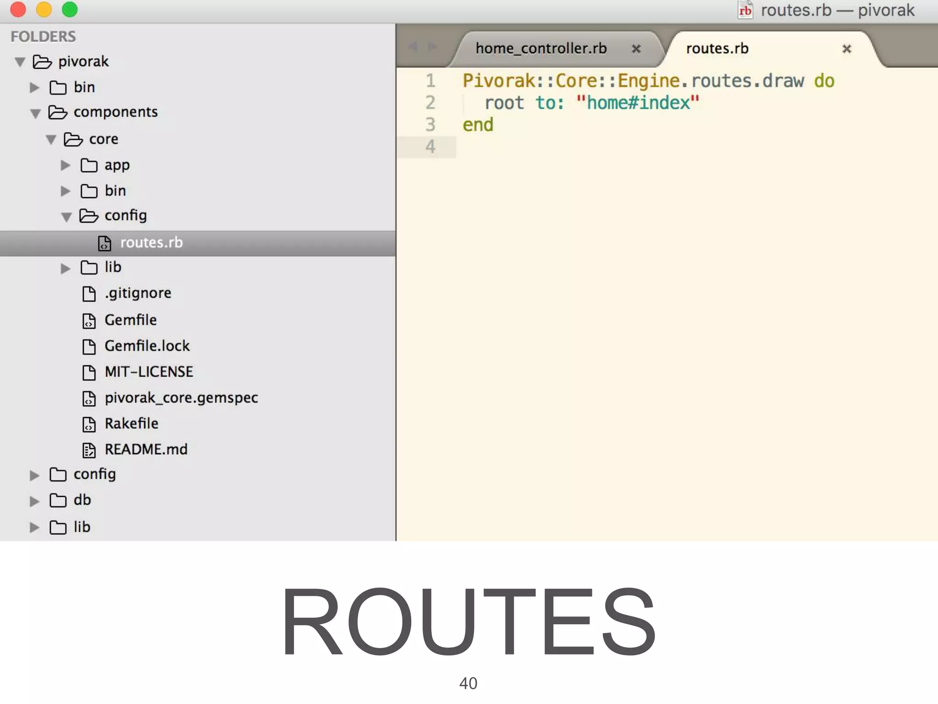Click the README.md markdown file icon
This screenshot has width=938, height=704.
click(x=89, y=450)
